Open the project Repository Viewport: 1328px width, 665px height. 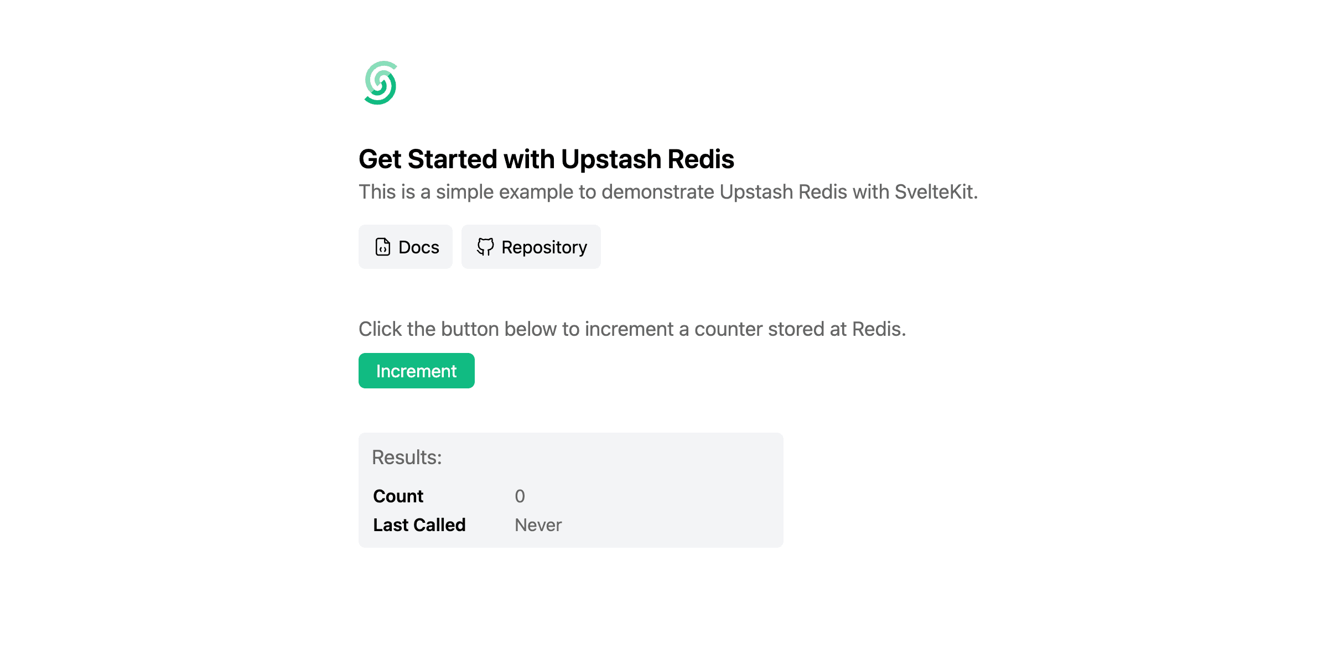click(531, 247)
